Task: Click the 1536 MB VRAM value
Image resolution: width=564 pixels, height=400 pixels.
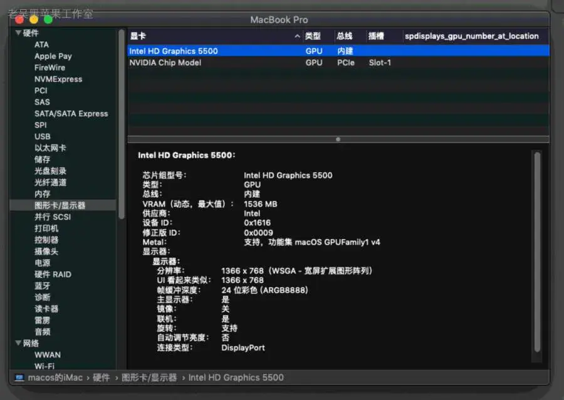Action: (x=261, y=204)
